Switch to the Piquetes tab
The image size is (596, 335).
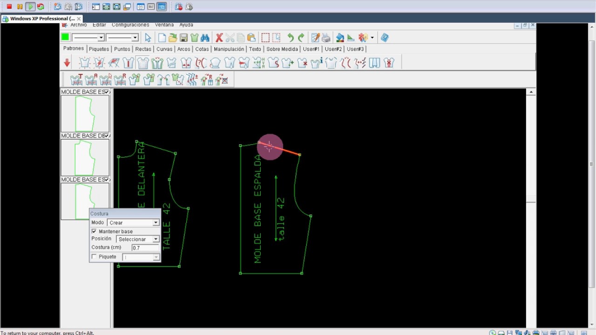pyautogui.click(x=99, y=49)
